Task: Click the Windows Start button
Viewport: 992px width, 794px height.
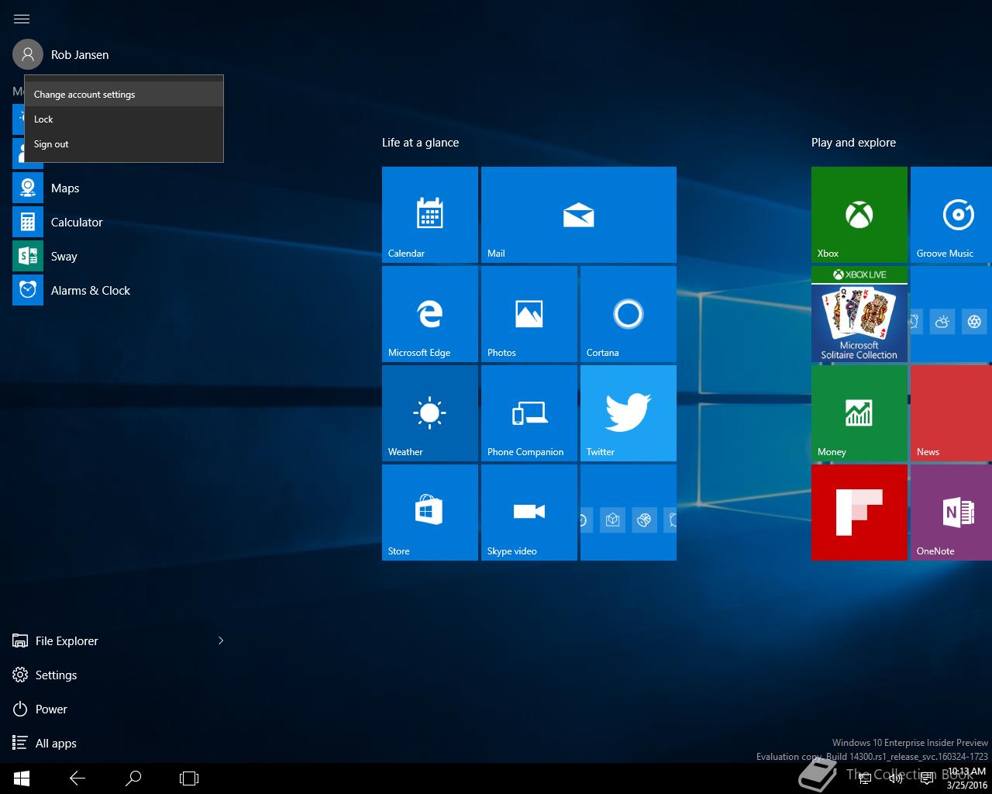Action: pyautogui.click(x=22, y=778)
